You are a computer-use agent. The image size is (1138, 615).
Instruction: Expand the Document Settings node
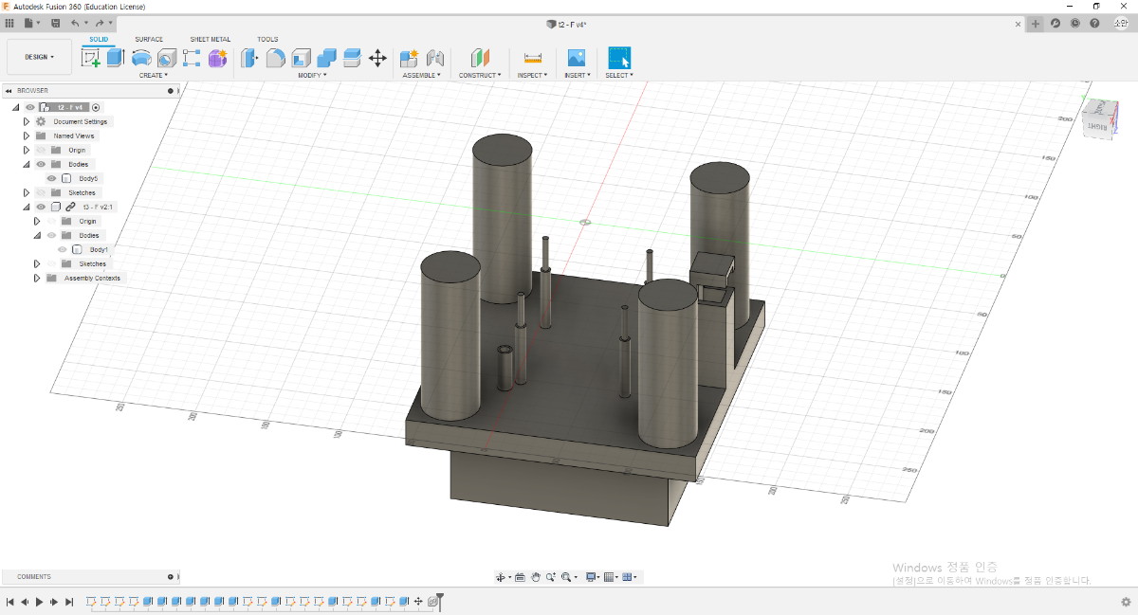pyautogui.click(x=27, y=121)
